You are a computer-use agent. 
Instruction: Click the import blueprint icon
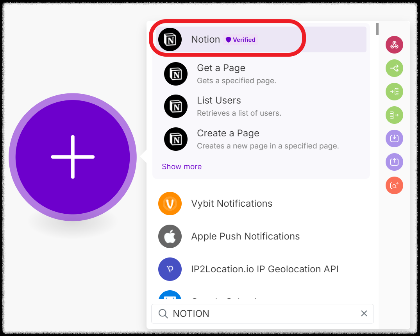394,138
